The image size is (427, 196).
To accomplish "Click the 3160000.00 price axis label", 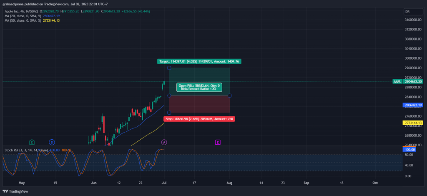I will 414,20.
